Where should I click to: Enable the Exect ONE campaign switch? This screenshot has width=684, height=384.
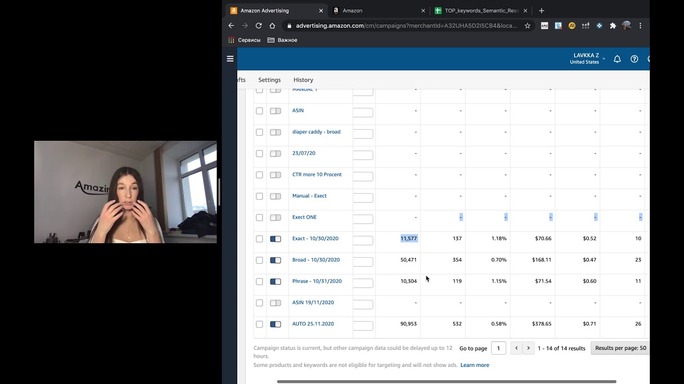coord(275,218)
